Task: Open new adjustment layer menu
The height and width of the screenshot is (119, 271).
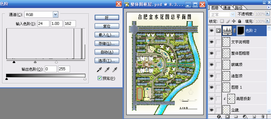Action: pyautogui.click(x=245, y=117)
